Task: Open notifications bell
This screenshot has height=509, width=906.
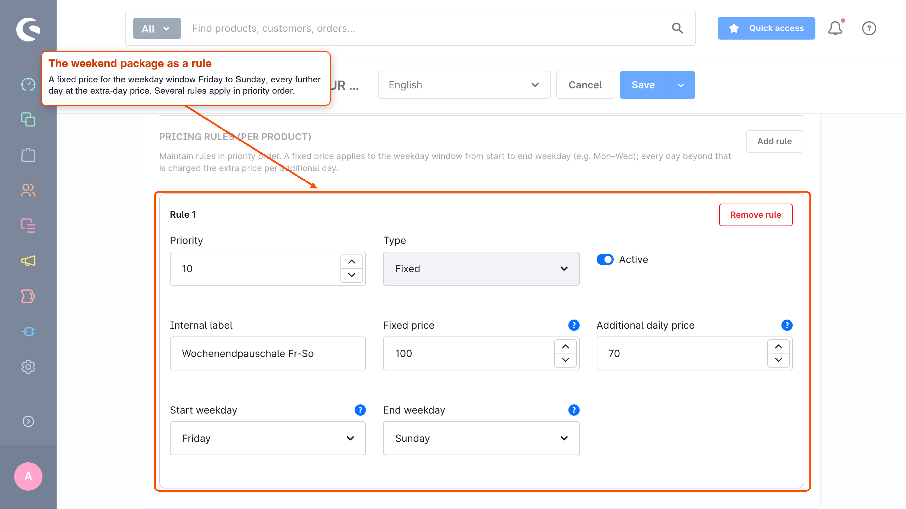Action: click(x=835, y=28)
